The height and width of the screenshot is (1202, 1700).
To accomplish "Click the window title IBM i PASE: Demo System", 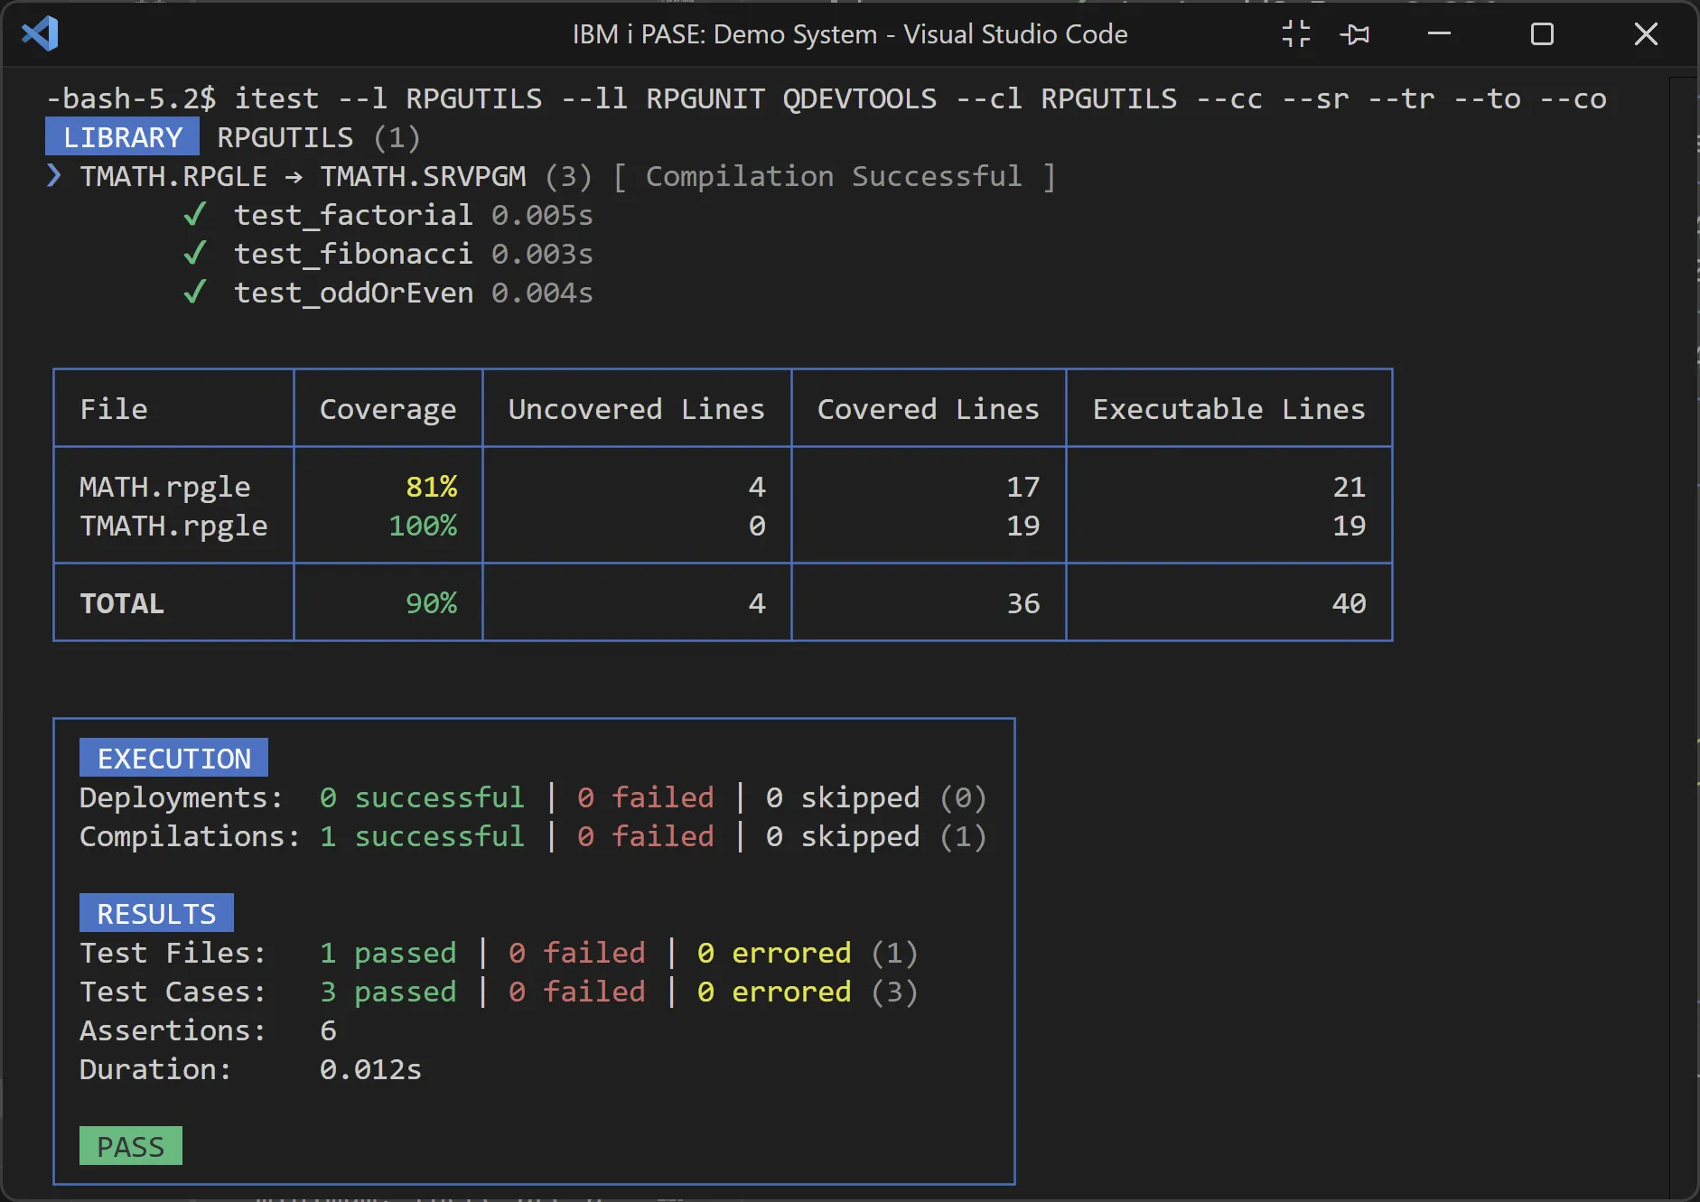I will pos(724,34).
